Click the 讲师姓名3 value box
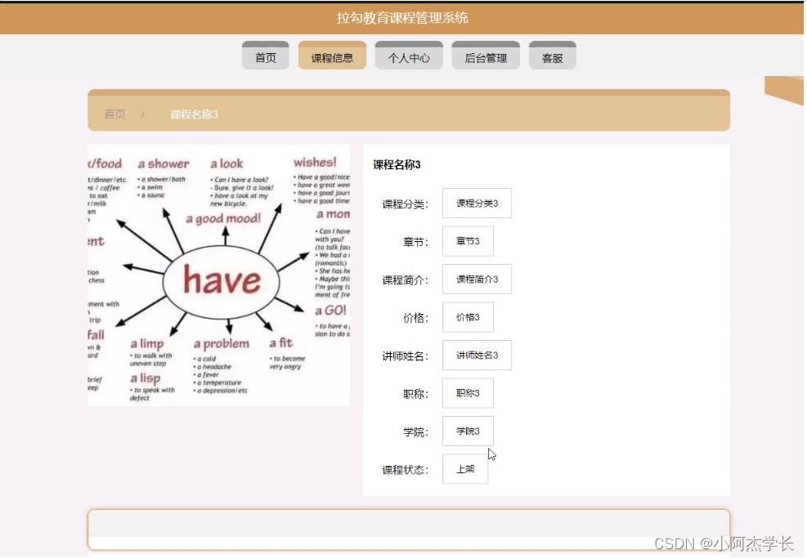Viewport: 807px width, 559px height. point(477,356)
